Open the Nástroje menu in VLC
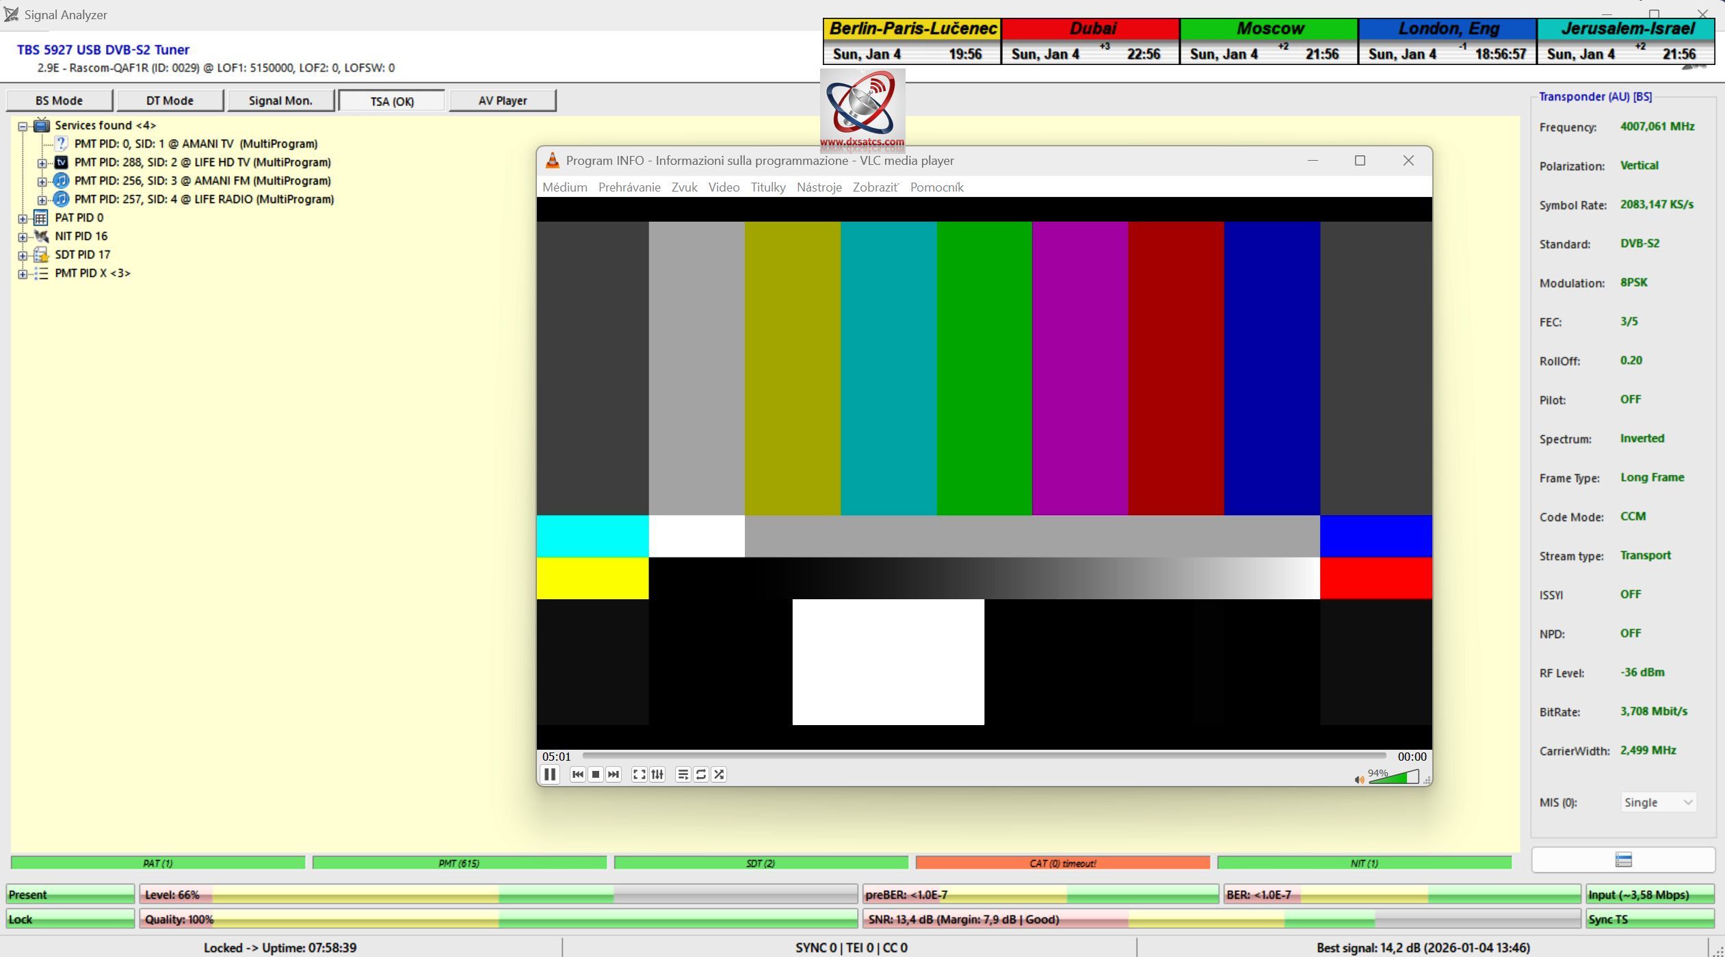The width and height of the screenshot is (1725, 957). 819,187
